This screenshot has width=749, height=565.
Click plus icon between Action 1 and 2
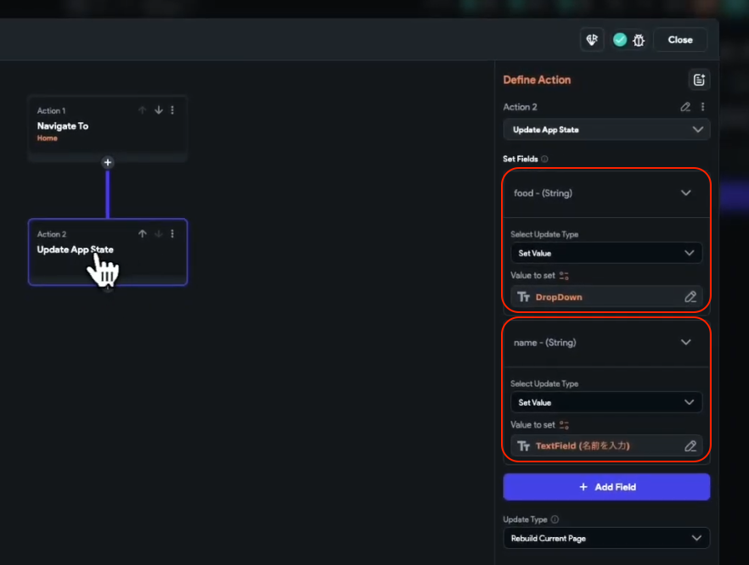click(108, 162)
